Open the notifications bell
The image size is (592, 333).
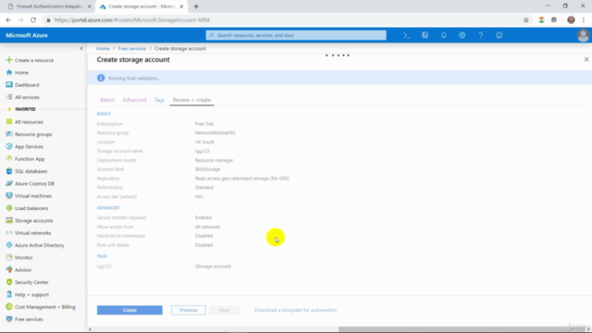point(444,35)
